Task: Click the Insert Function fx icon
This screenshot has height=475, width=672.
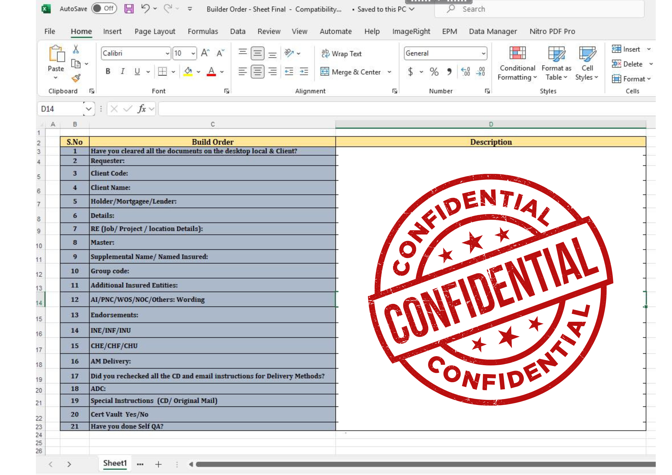Action: pos(142,109)
